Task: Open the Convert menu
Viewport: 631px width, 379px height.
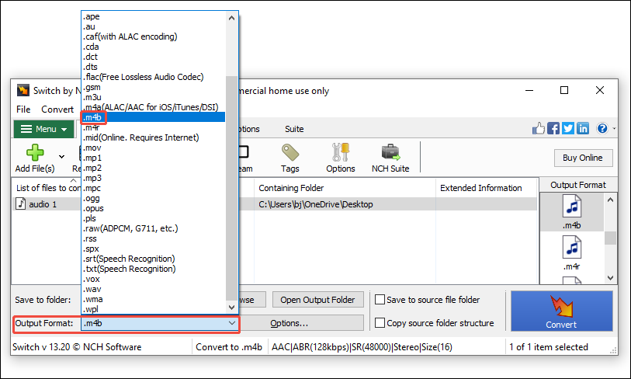Action: (x=57, y=110)
